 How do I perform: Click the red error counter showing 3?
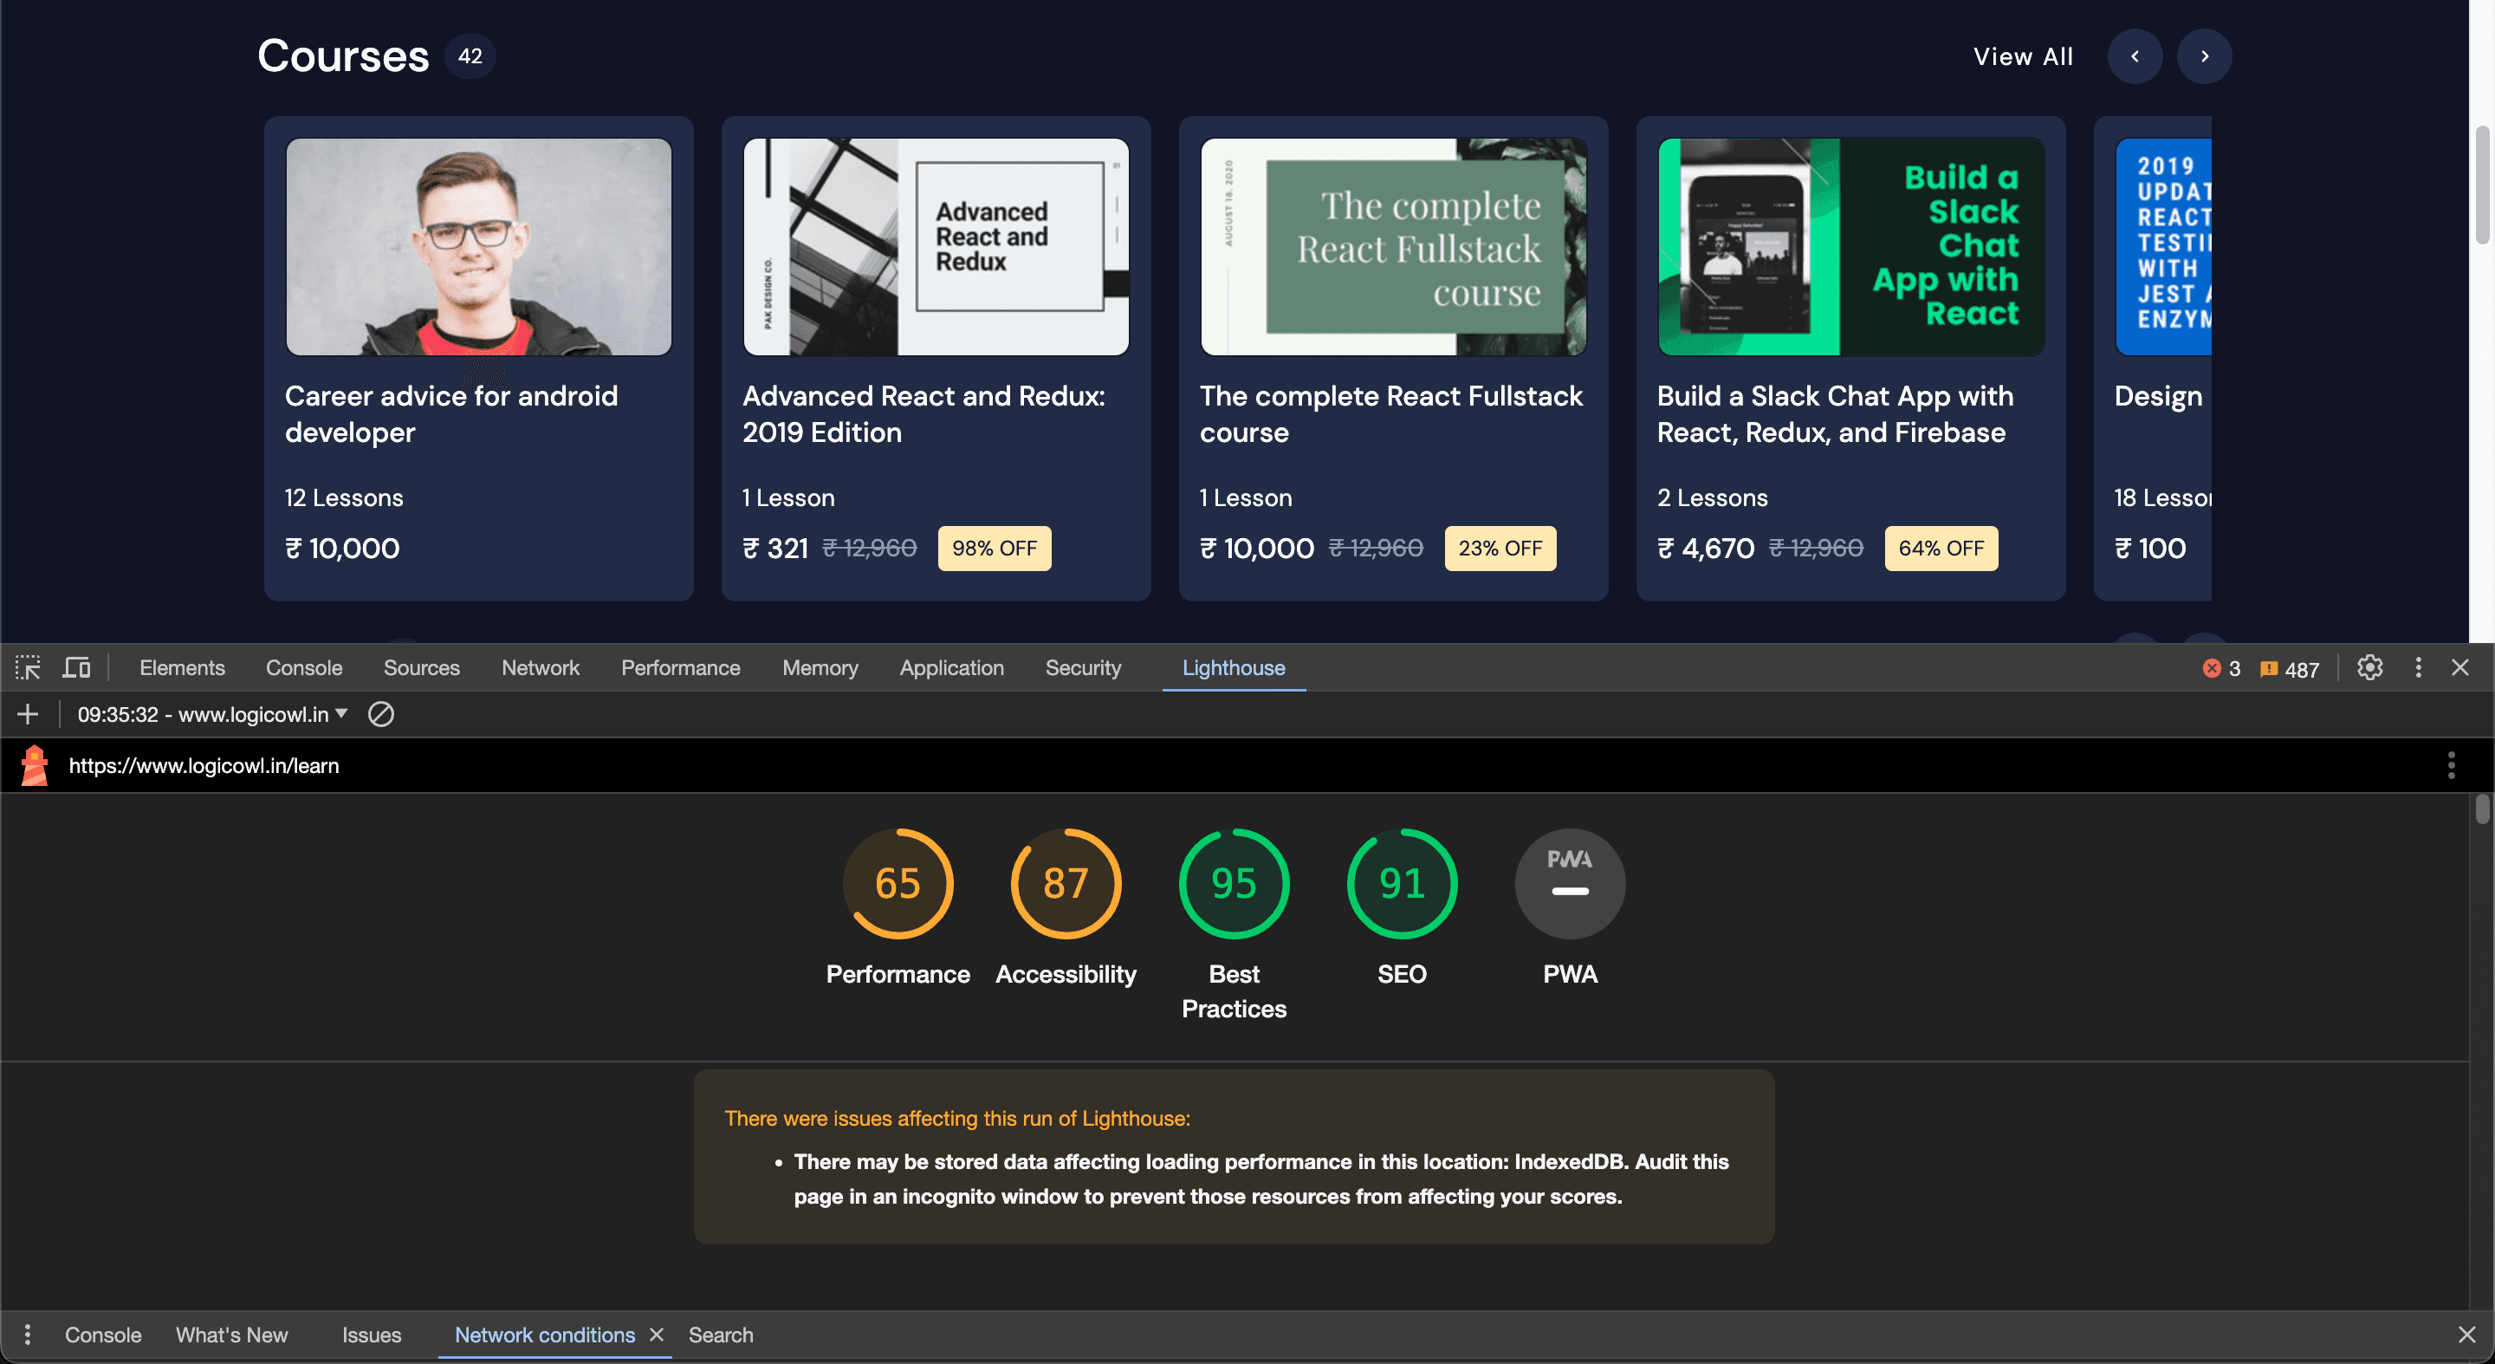coord(2221,667)
